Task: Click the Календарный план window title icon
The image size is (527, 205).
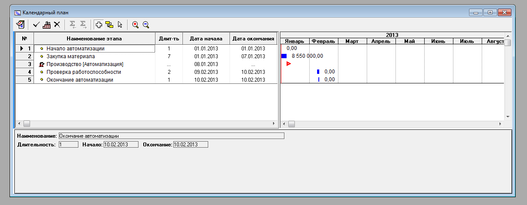Action: (x=18, y=13)
